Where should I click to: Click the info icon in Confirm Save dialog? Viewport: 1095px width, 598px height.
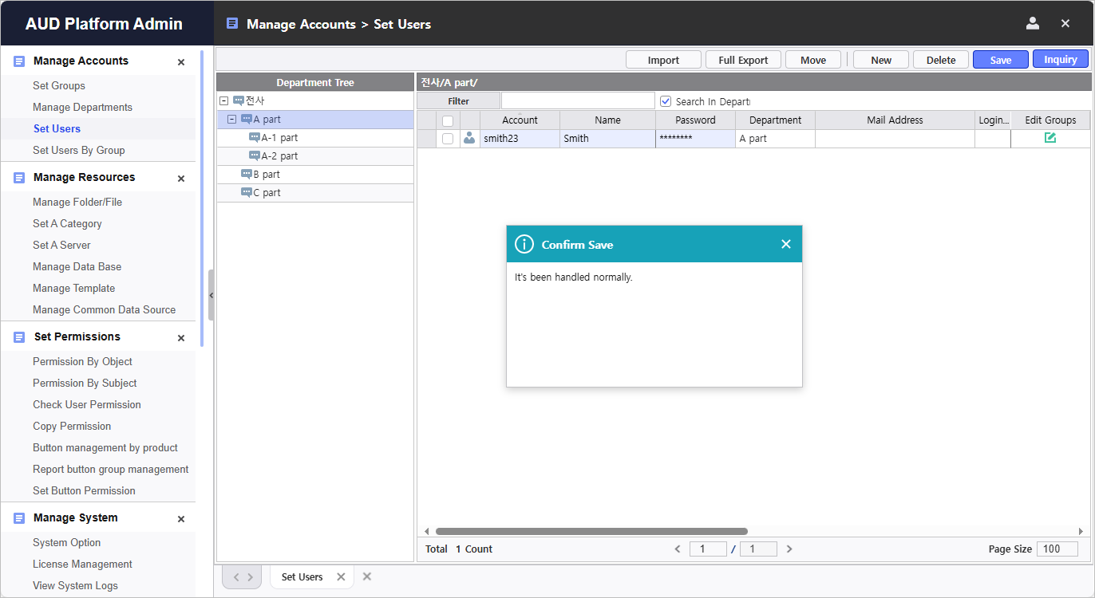tap(524, 244)
